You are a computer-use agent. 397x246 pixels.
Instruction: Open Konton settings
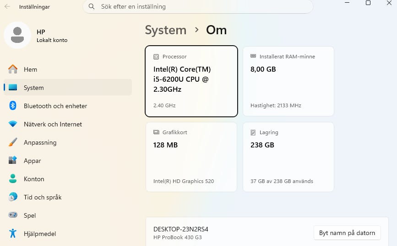(x=68, y=179)
